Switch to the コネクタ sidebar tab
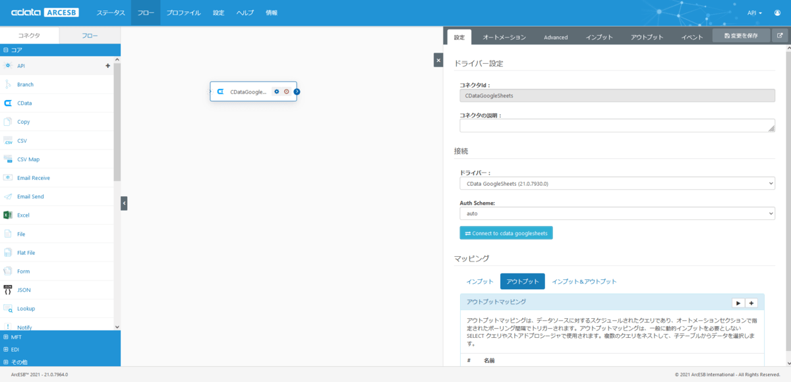This screenshot has height=382, width=791. point(30,36)
